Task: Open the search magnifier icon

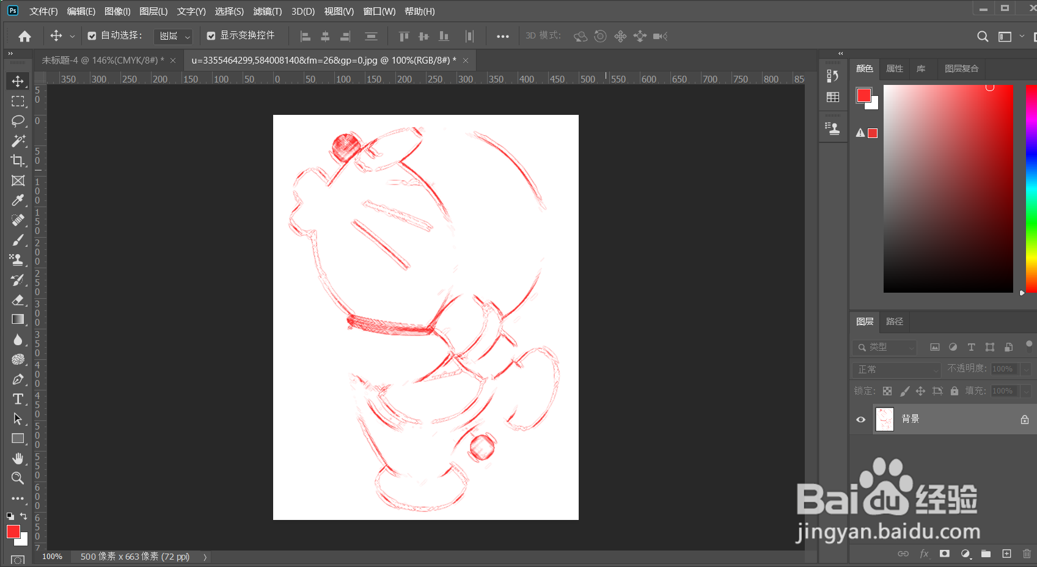Action: point(983,36)
